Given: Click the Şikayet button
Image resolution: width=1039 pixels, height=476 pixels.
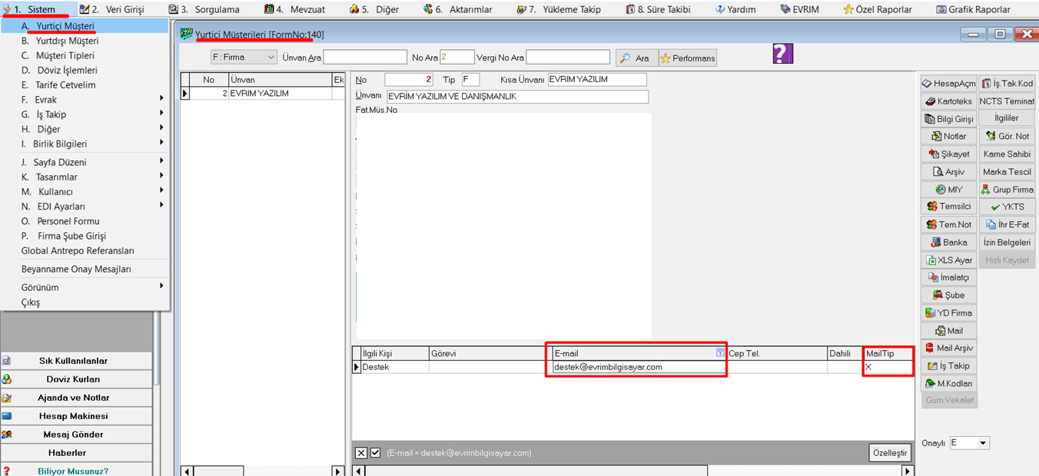Looking at the screenshot, I should 948,154.
